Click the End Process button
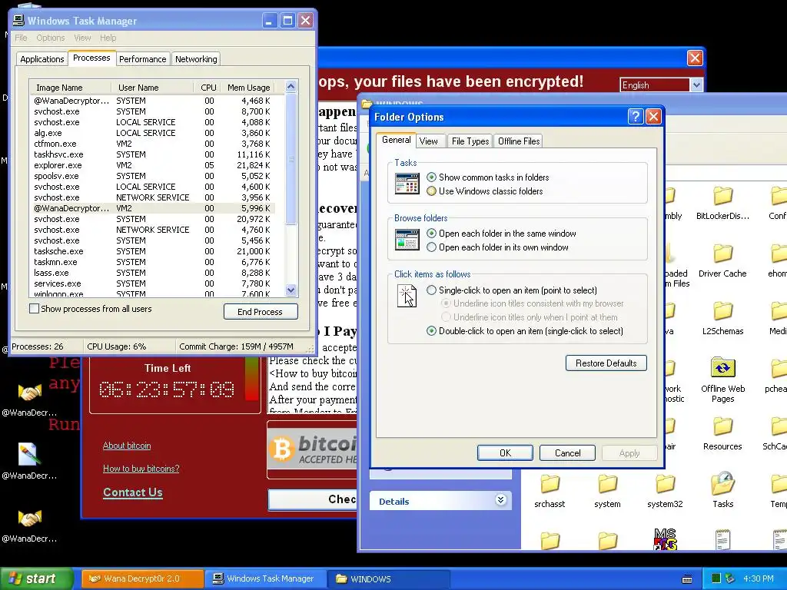 [x=261, y=312]
